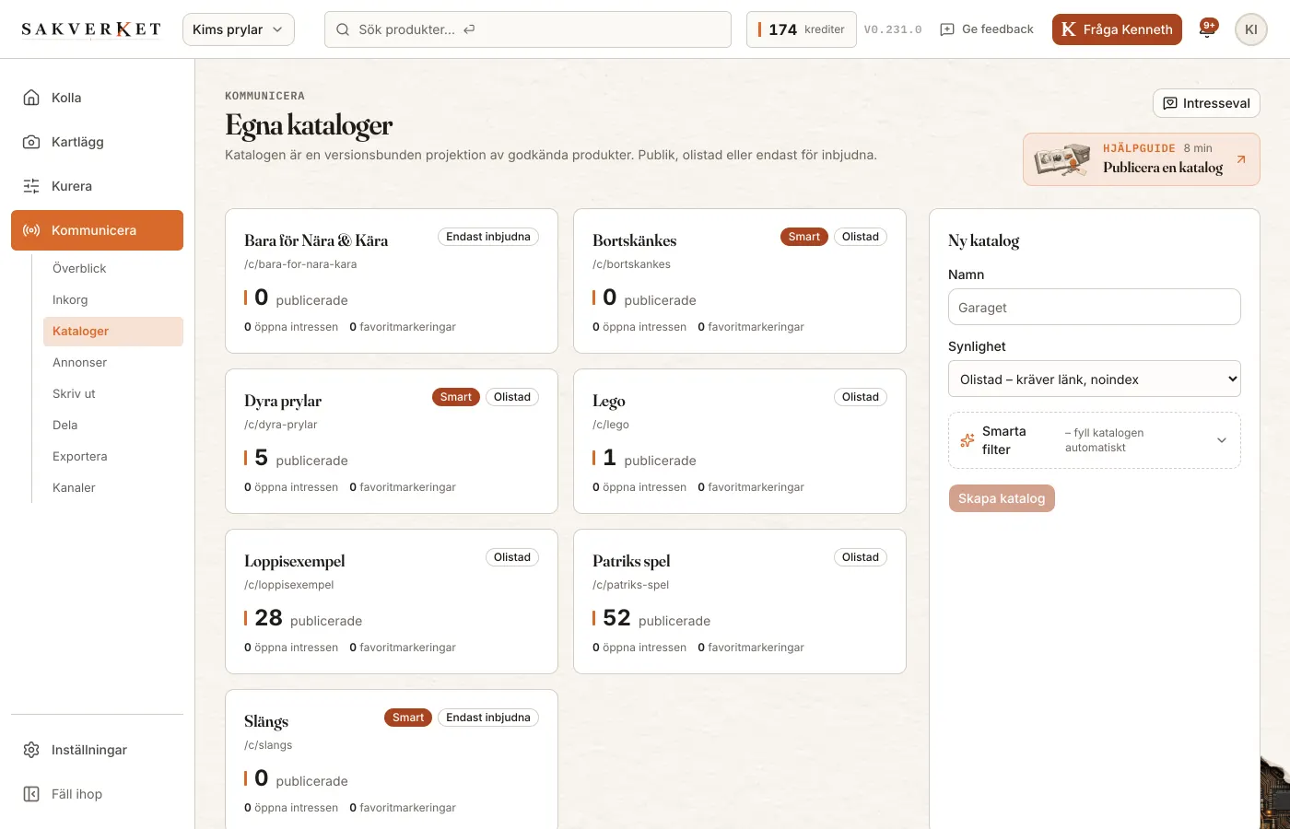Viewport: 1290px width, 829px height.
Task: Click the Intresseval button label
Action: (x=1216, y=103)
